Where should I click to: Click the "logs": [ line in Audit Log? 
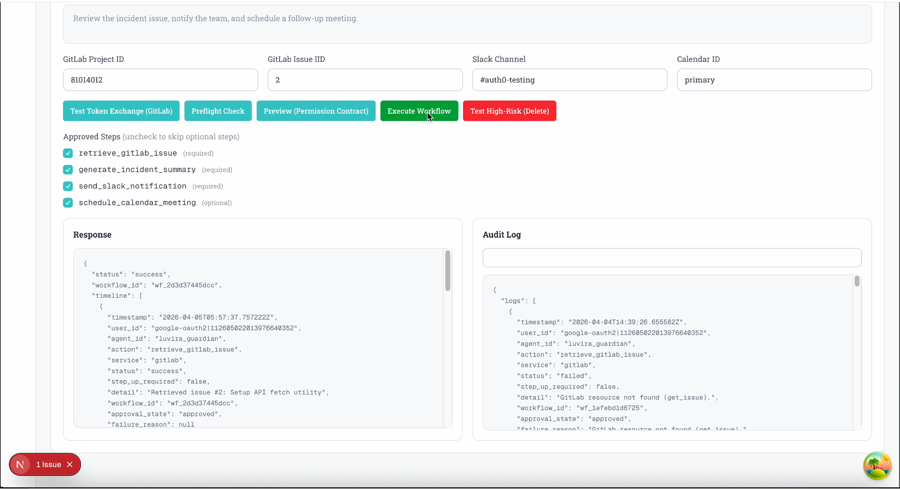[x=519, y=301]
